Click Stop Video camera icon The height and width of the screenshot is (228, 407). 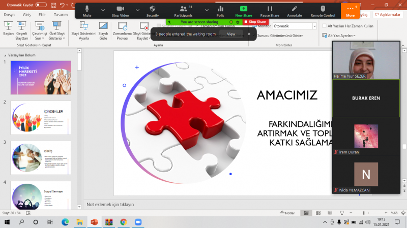click(x=120, y=10)
